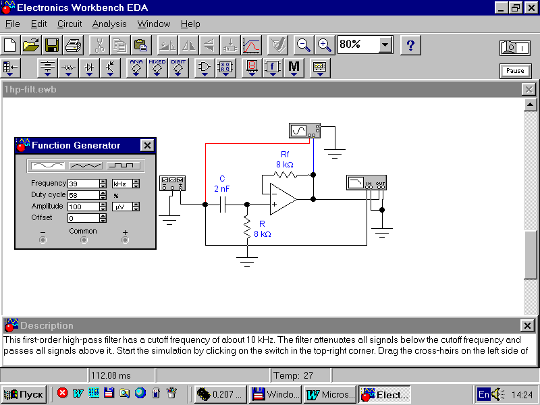This screenshot has height=405, width=540.
Task: Click the Frequency input field
Action: tap(84, 184)
